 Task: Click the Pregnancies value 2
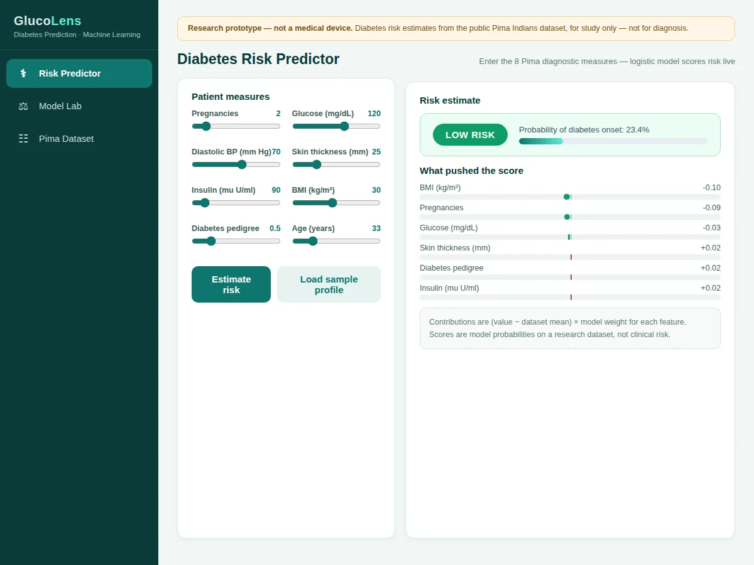coord(278,114)
